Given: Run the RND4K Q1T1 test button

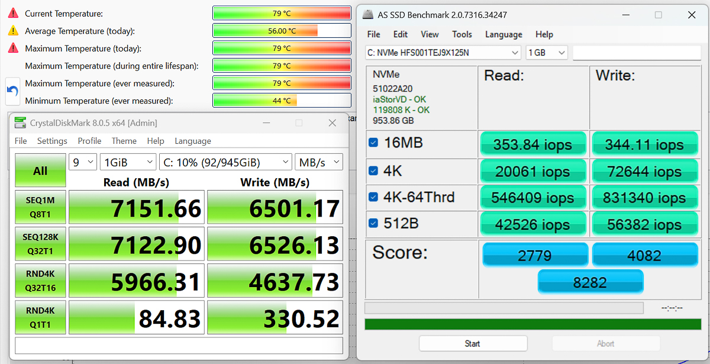Looking at the screenshot, I should (x=40, y=318).
